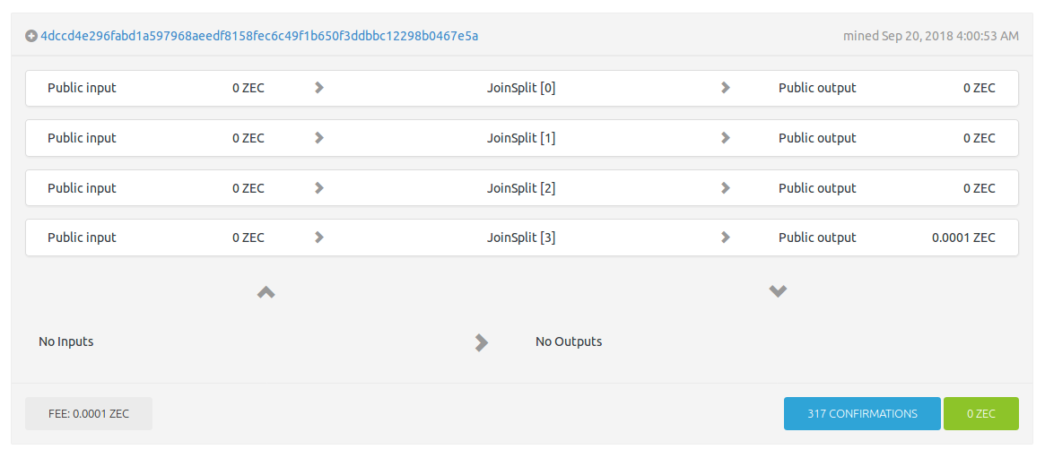The image size is (1045, 458).
Task: Click the 0.0001 ZEC public output value
Action: 962,238
